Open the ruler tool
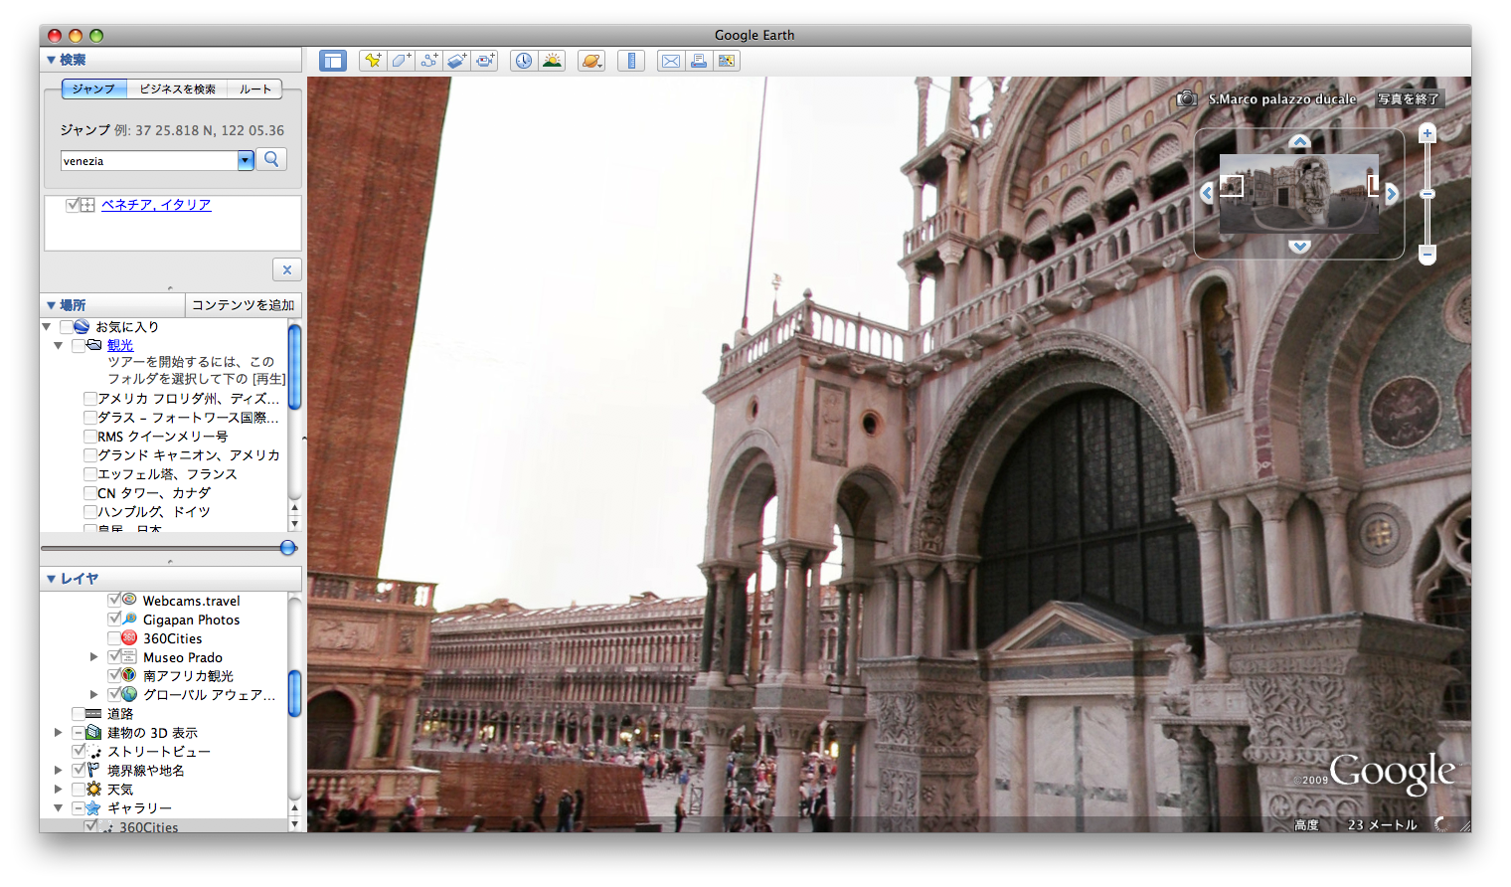The height and width of the screenshot is (887, 1511). (631, 61)
